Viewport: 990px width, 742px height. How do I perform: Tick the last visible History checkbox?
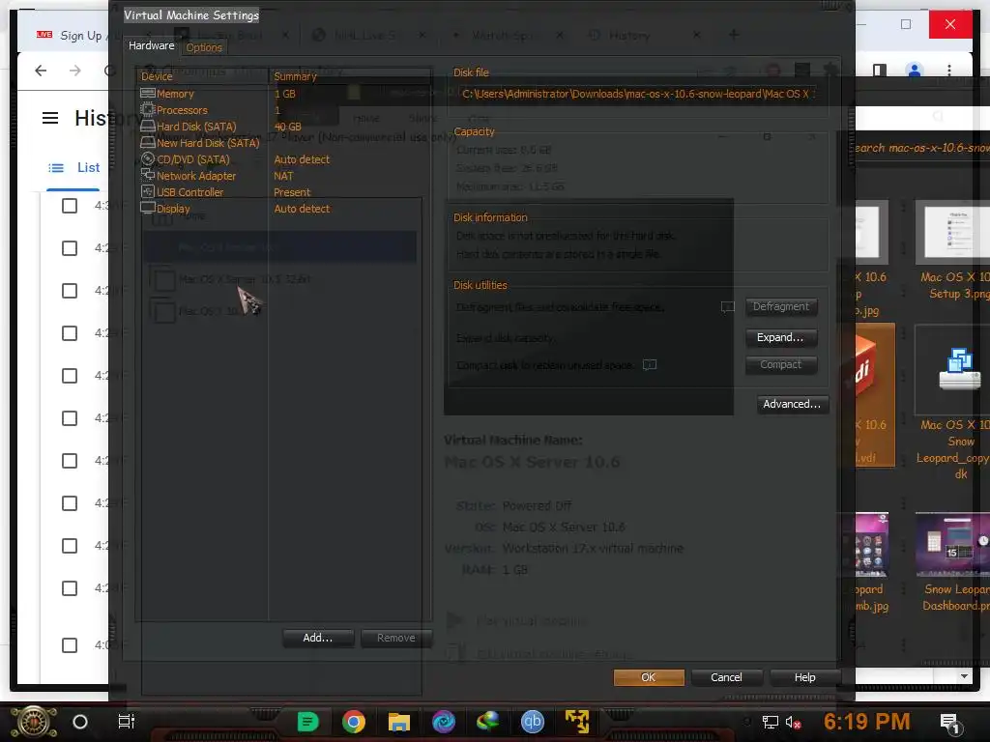point(70,645)
